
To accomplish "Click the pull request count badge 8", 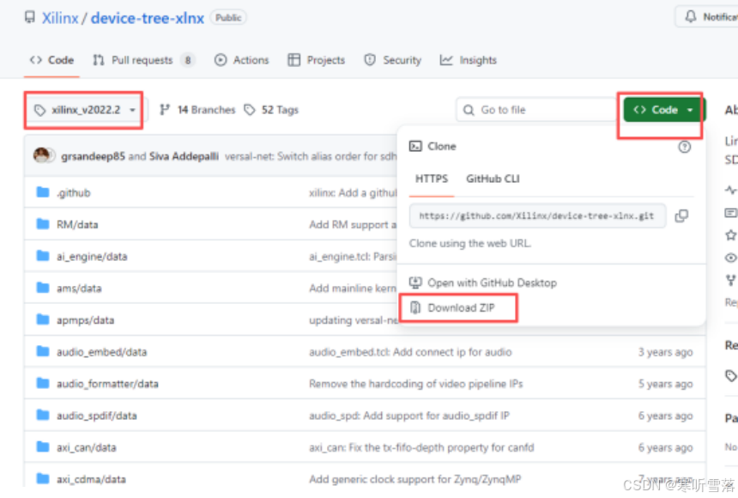I will click(188, 60).
